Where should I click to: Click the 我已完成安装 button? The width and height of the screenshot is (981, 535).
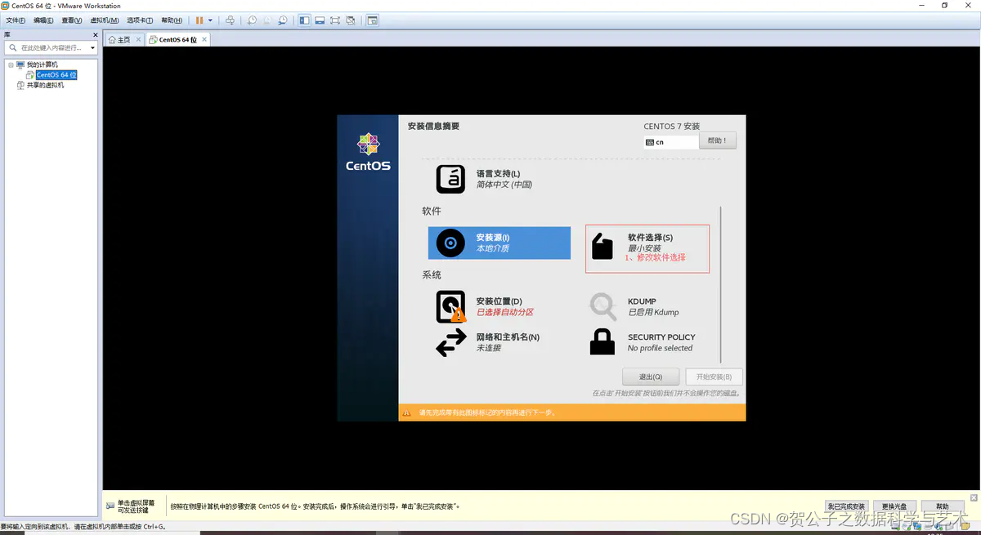point(845,506)
